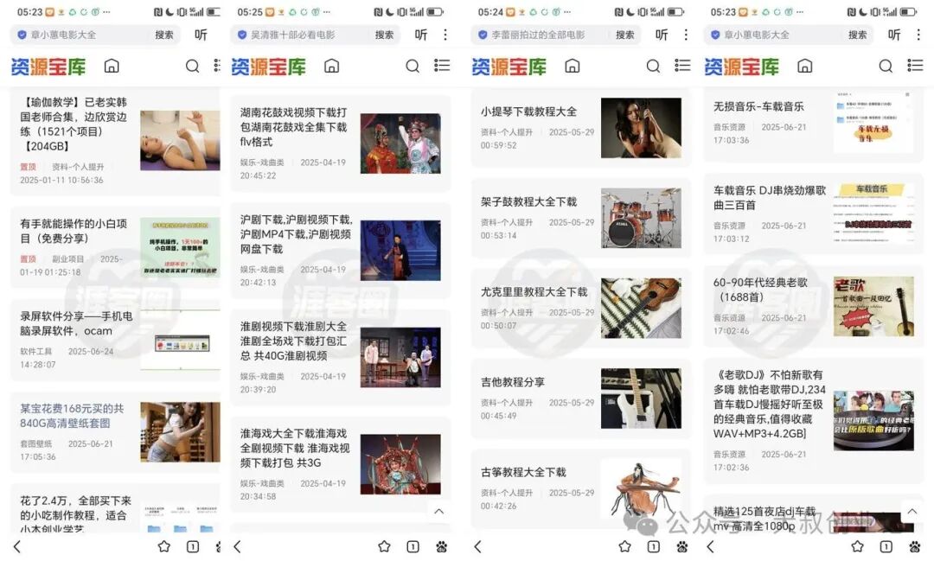The height and width of the screenshot is (561, 934).
Task: Collapse the page using the upward chevron
Action: [x=440, y=512]
